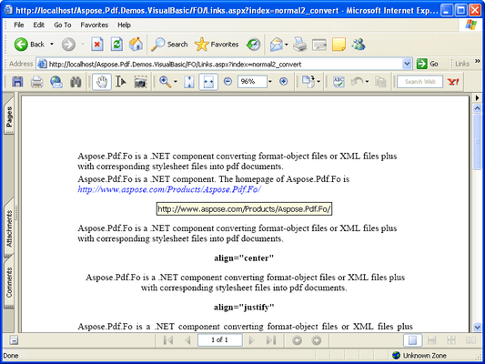Refresh the page with green arrows icon

click(x=116, y=45)
